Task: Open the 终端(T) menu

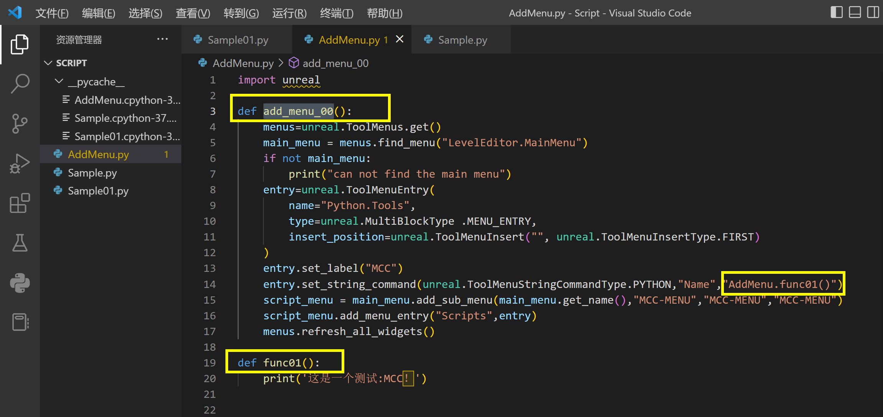Action: click(x=337, y=13)
